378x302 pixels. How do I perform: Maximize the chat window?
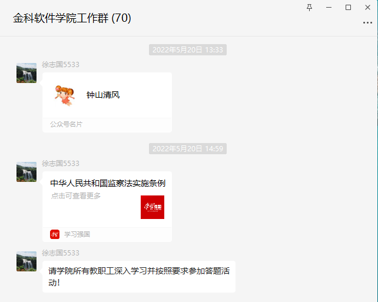click(x=348, y=8)
